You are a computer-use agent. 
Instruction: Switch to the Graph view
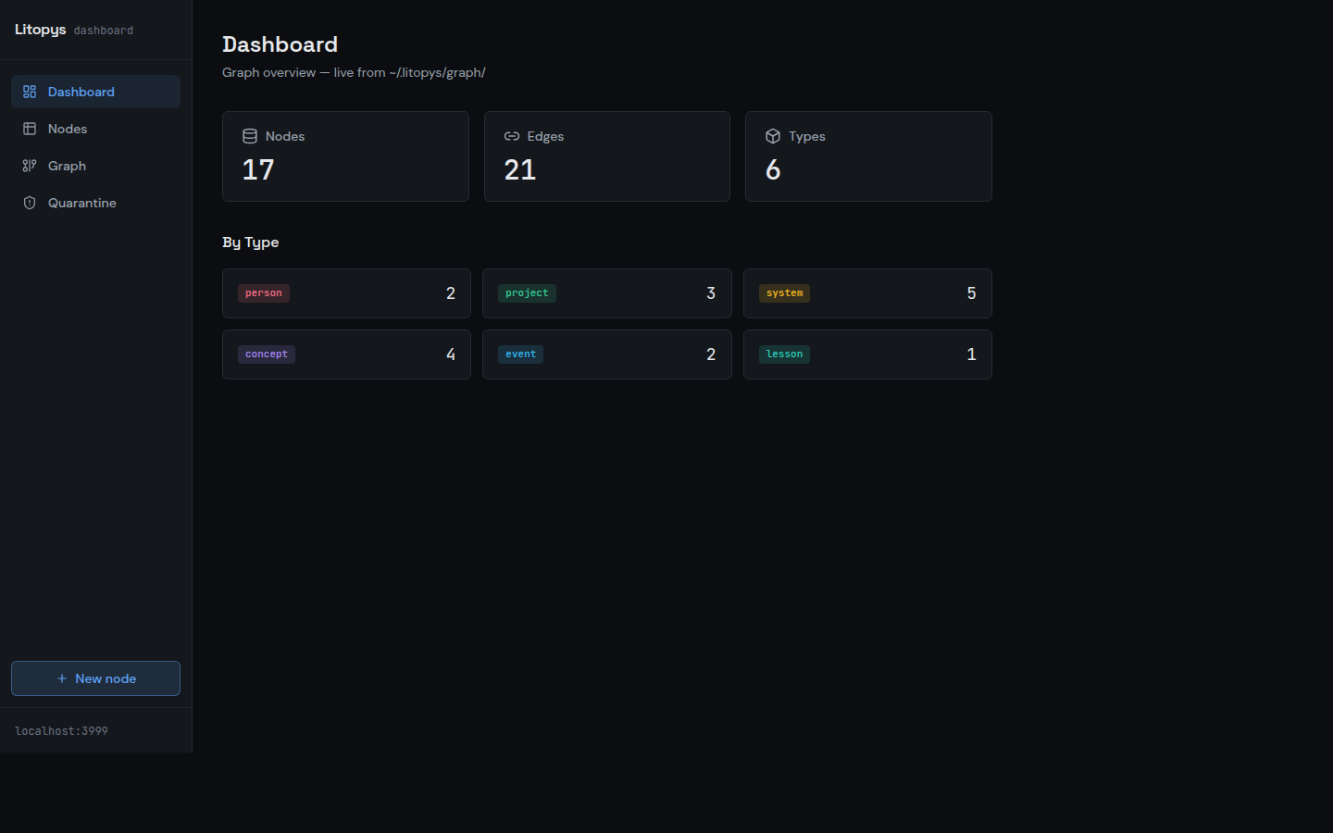pos(67,166)
